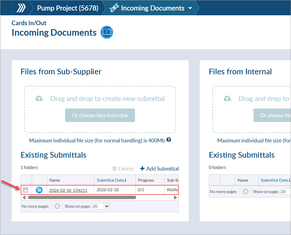Expand the Incoming Documents dropdown chevron

(190, 8)
